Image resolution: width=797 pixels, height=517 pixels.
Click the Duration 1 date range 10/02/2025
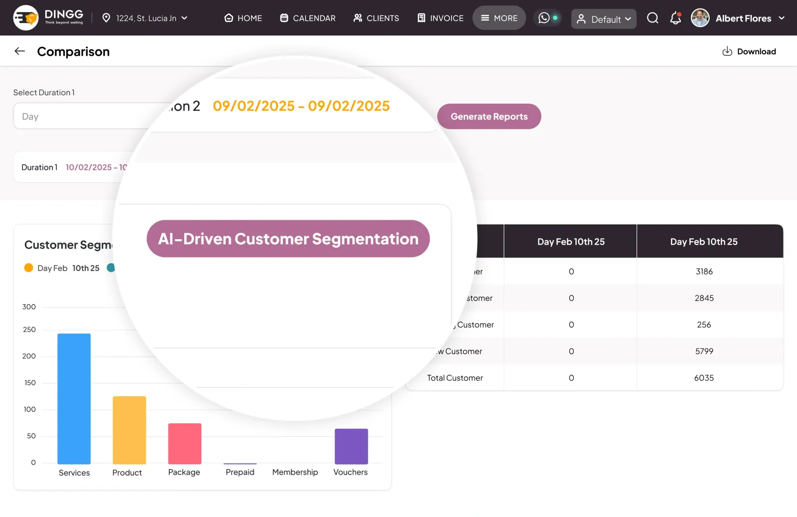pos(96,167)
